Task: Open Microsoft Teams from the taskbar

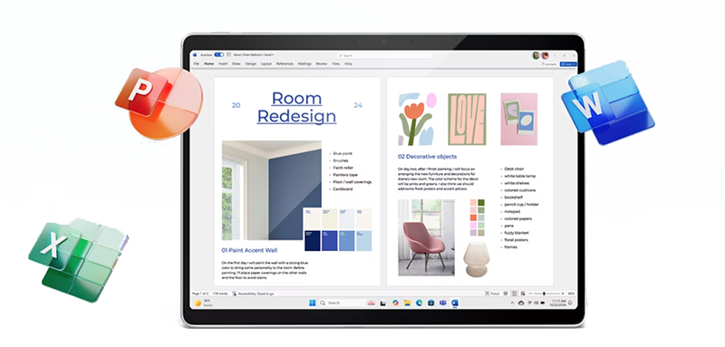Action: click(x=443, y=303)
